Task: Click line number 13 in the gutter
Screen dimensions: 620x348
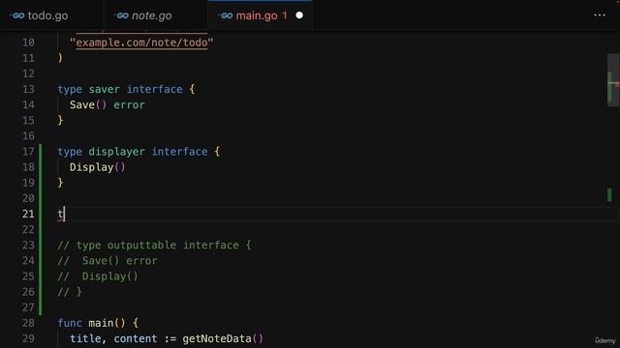Action: (28, 89)
